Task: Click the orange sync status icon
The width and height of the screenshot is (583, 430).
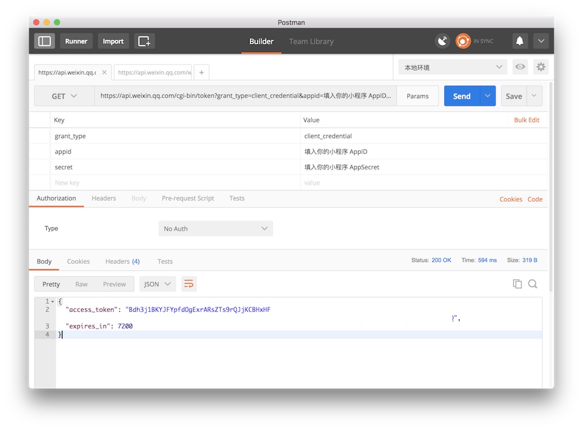Action: (463, 41)
